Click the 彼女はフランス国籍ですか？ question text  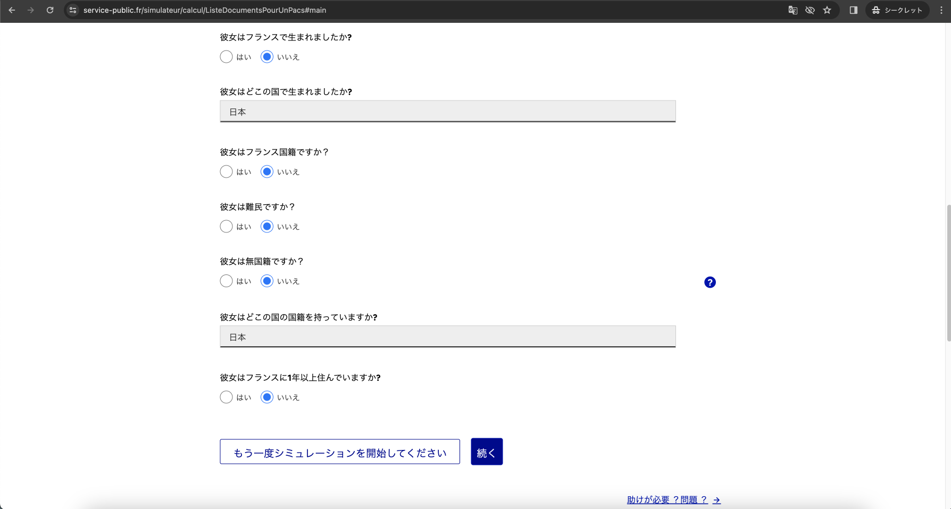pos(274,152)
